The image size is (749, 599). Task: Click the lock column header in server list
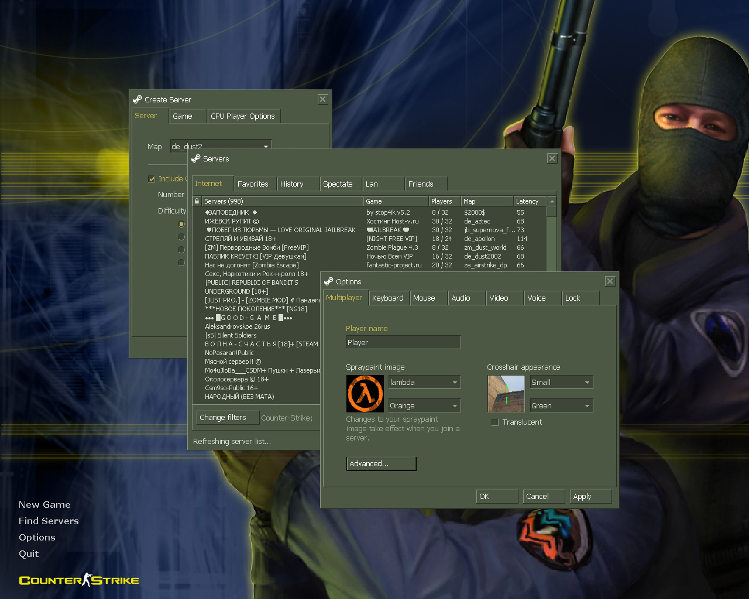(196, 201)
